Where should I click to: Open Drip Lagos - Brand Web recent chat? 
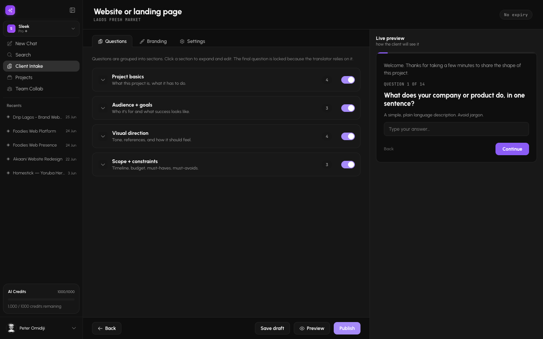coord(41,117)
